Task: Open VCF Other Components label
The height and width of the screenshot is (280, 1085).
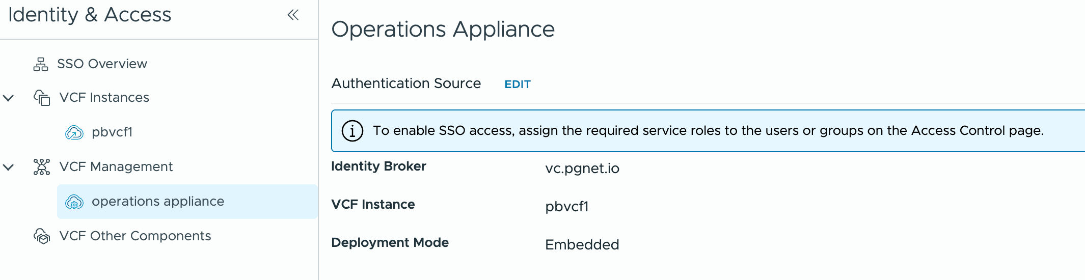Action: (135, 236)
